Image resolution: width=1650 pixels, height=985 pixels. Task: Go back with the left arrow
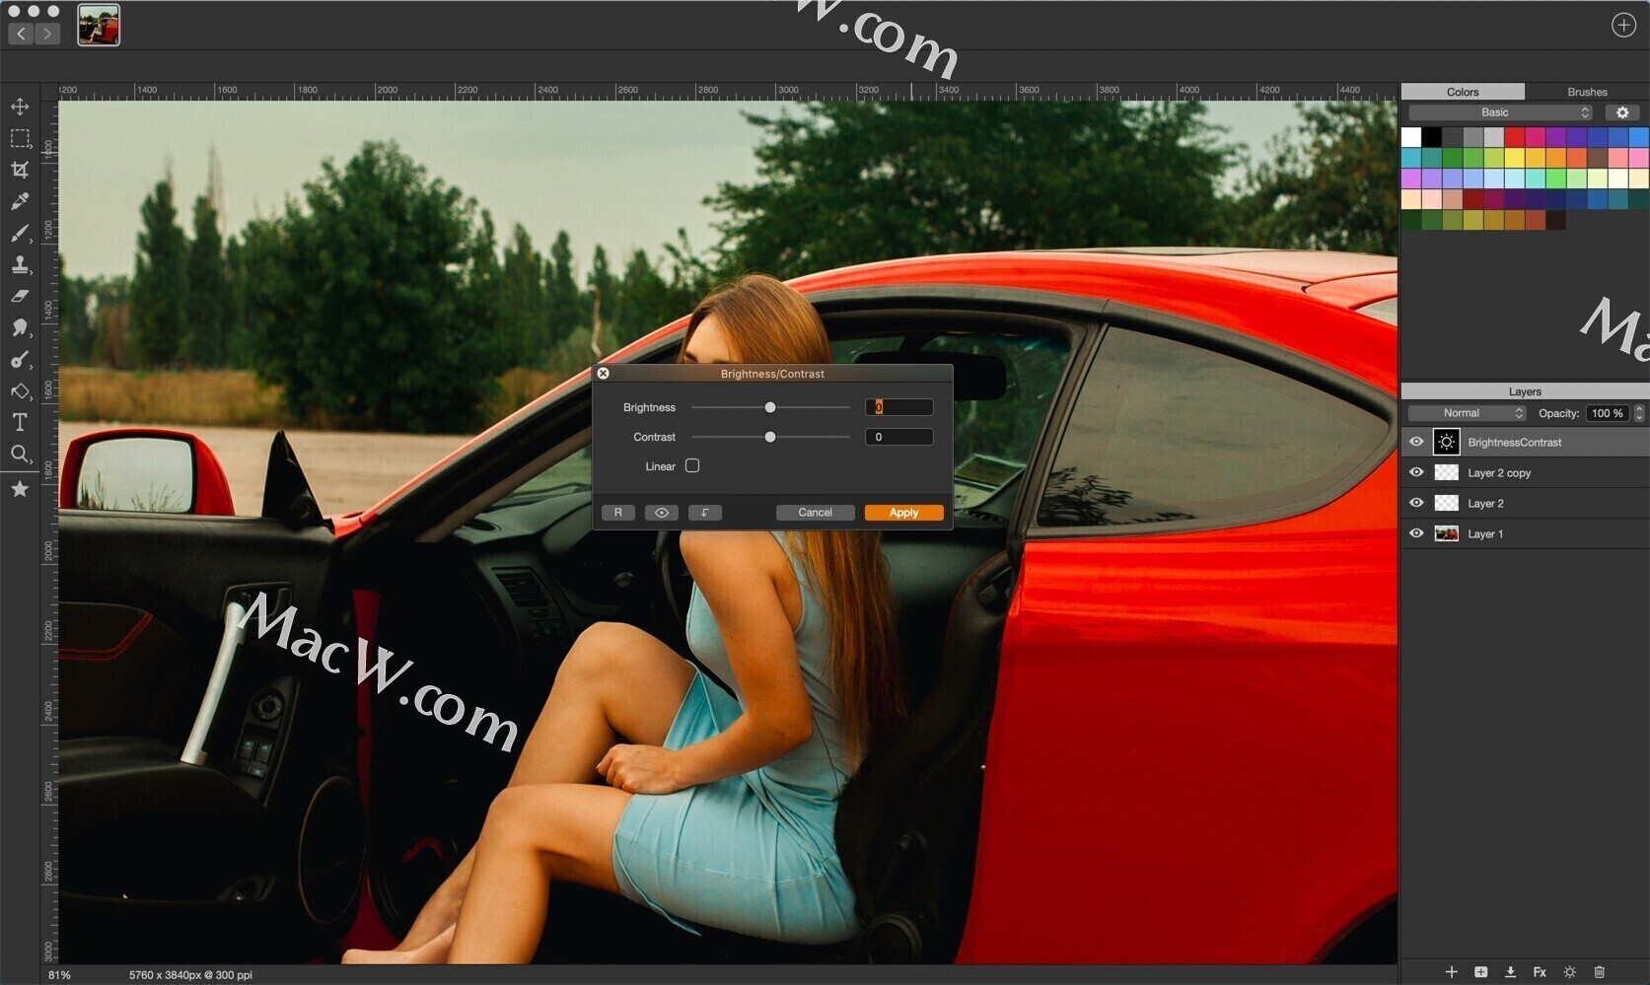point(21,34)
